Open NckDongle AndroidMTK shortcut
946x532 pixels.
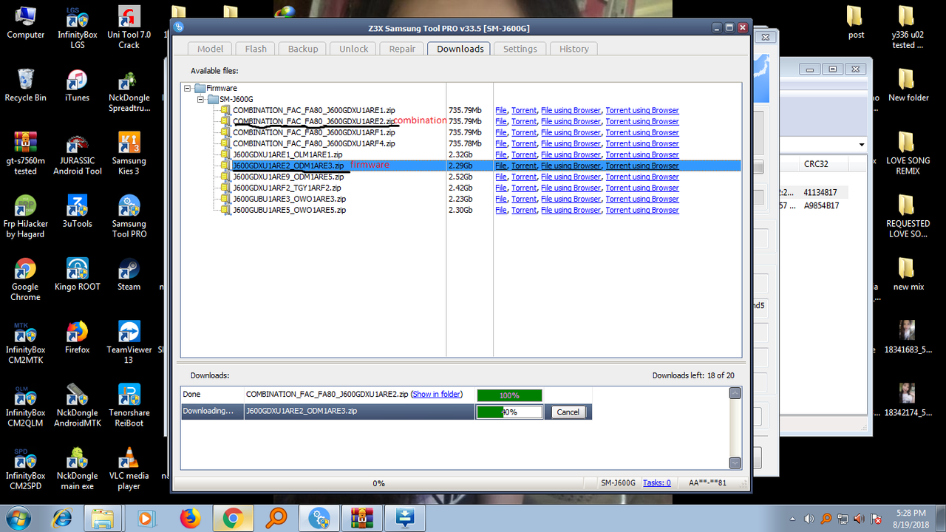(77, 406)
